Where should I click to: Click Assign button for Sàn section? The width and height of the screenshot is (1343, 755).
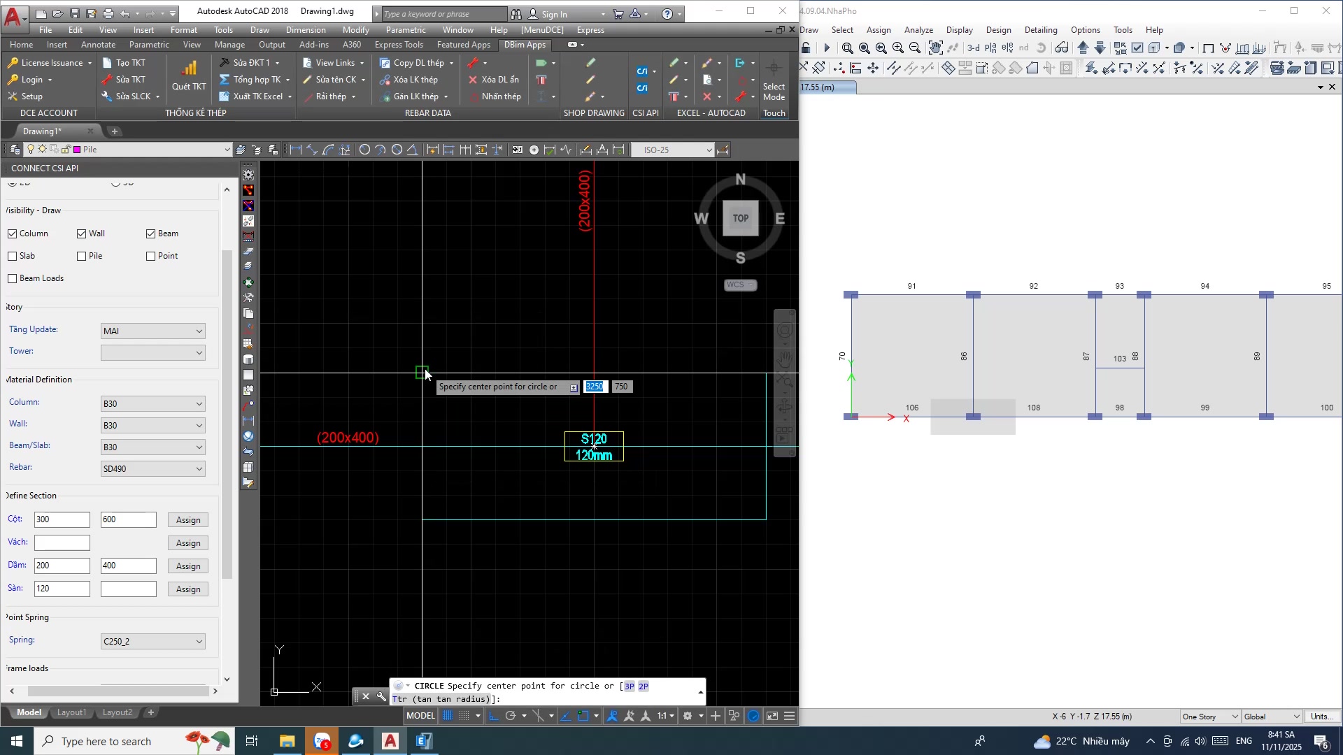pyautogui.click(x=188, y=589)
